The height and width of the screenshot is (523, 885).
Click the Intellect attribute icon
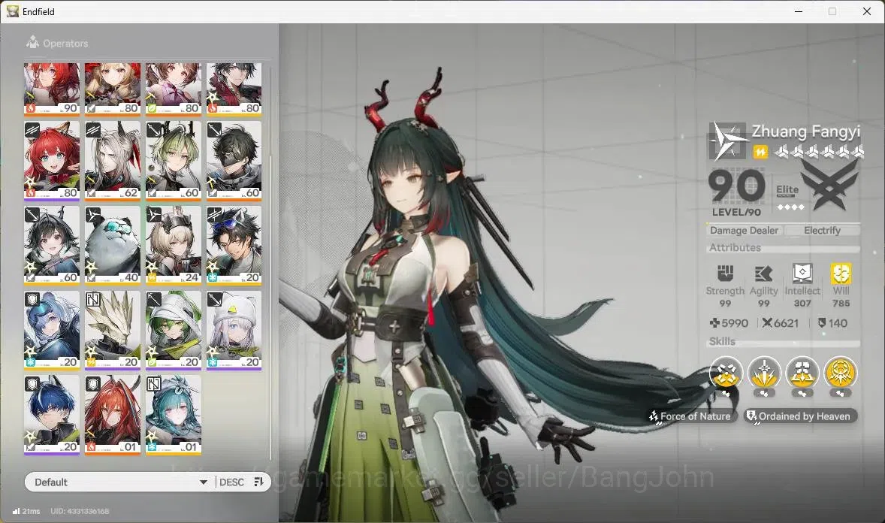pos(802,274)
